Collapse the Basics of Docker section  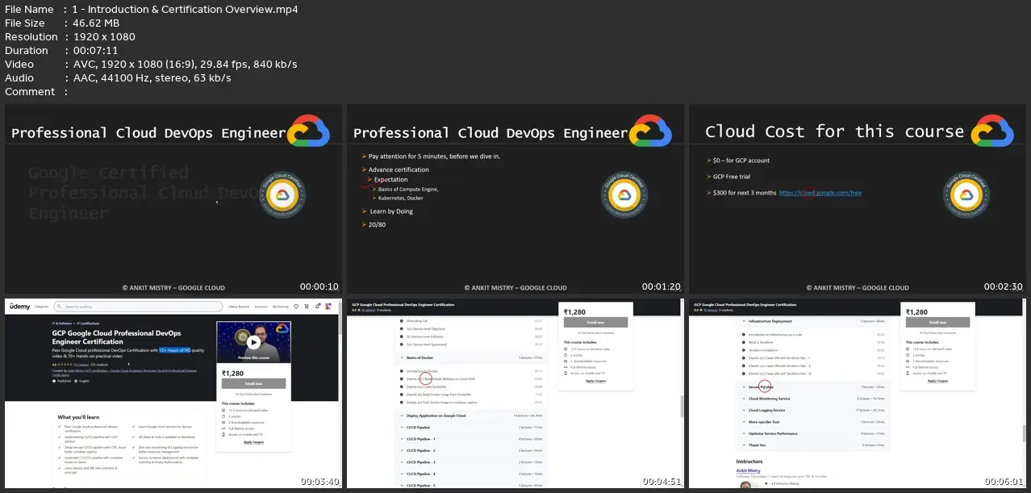tap(471, 357)
